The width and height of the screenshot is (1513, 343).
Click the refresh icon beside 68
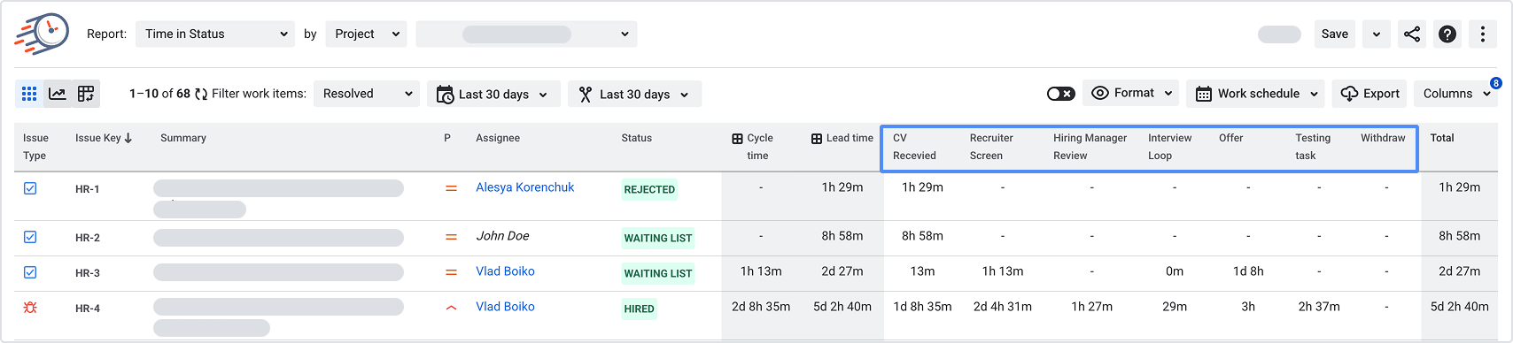(x=201, y=94)
